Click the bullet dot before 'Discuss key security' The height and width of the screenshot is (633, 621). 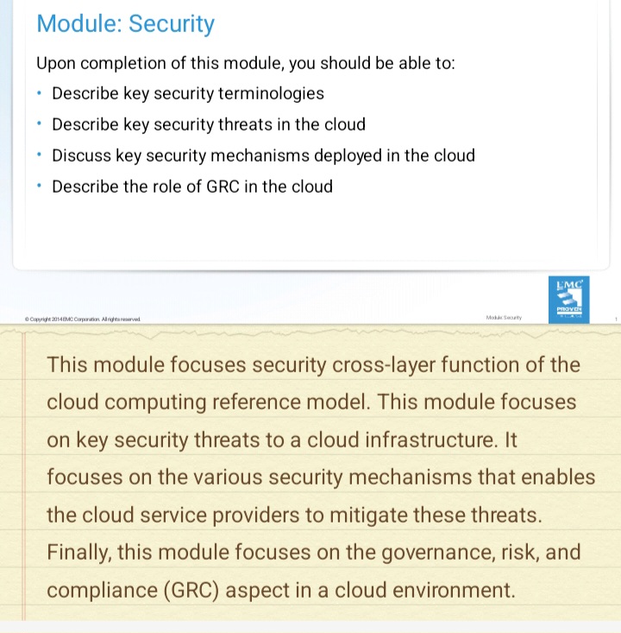point(40,155)
